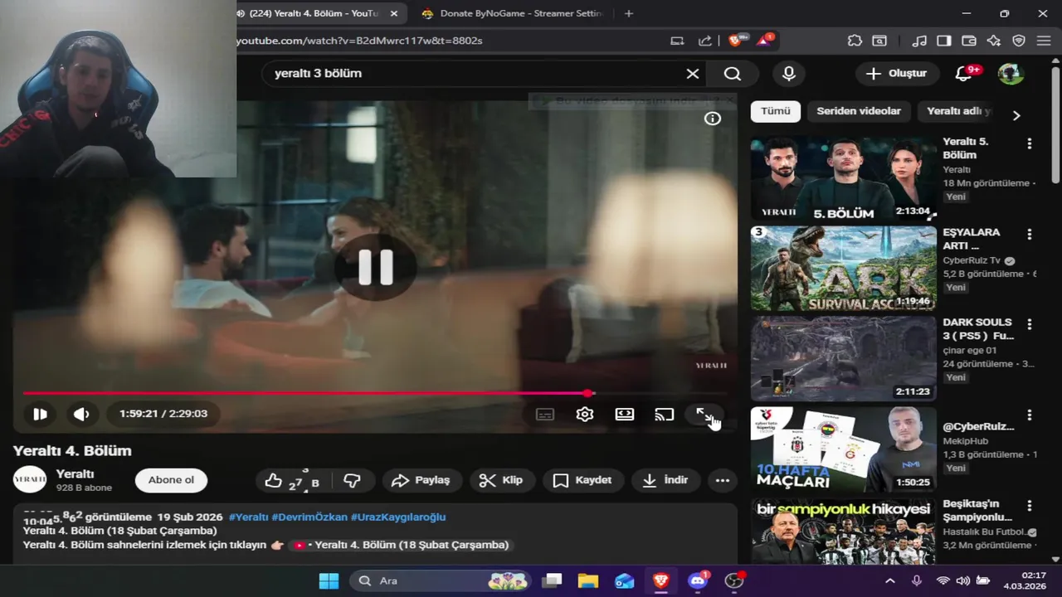The height and width of the screenshot is (597, 1062).
Task: Click the #DevrimÖzkan hashtag link
Action: point(309,517)
